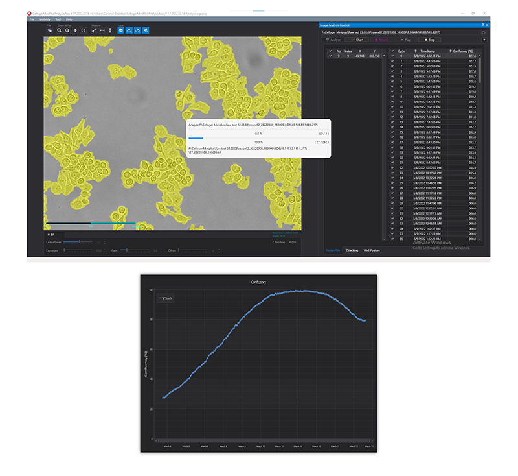The width and height of the screenshot is (518, 476).
Task: Select the Folder/File tab
Action: coord(333,250)
